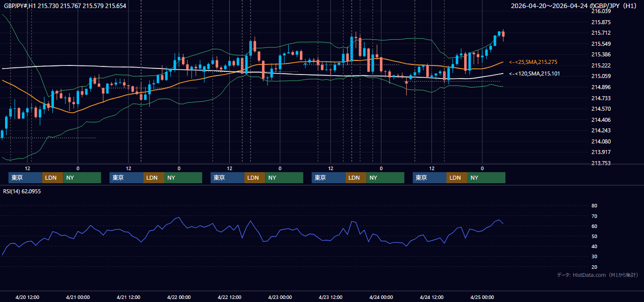Image resolution: width=644 pixels, height=302 pixels.
Task: Click the RSI axis value 30
Action: tap(594, 257)
